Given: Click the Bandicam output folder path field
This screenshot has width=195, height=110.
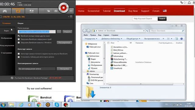Looking at the screenshot, I should [37, 32].
